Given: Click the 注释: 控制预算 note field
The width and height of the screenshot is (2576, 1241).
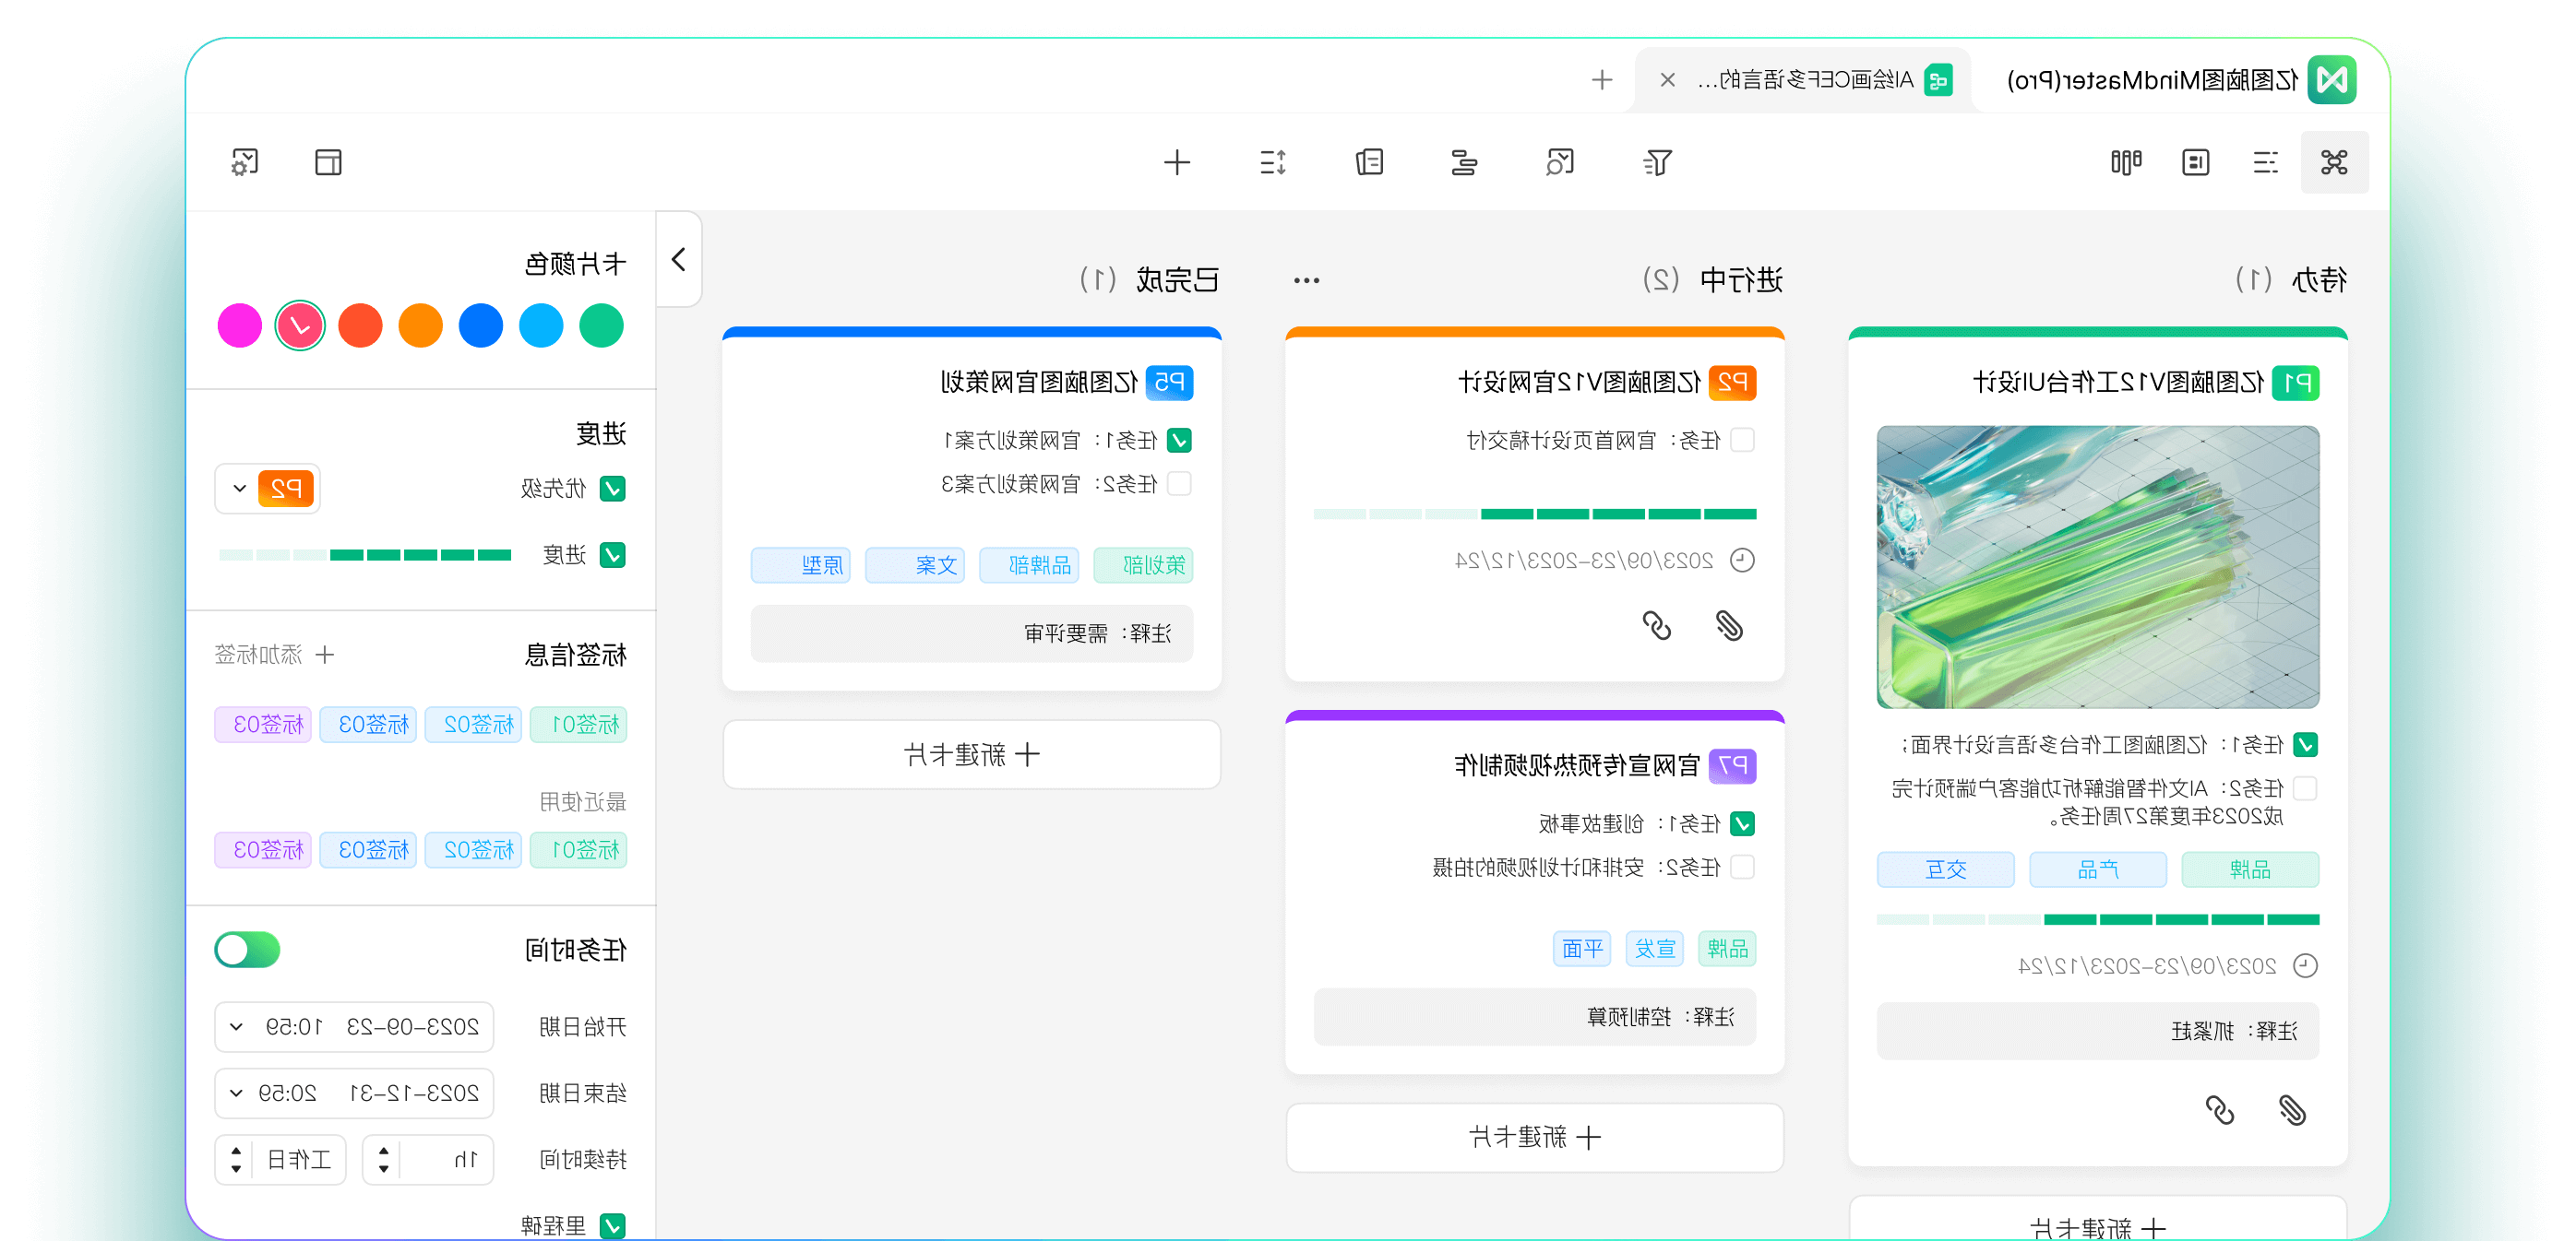Looking at the screenshot, I should pyautogui.click(x=1535, y=1017).
